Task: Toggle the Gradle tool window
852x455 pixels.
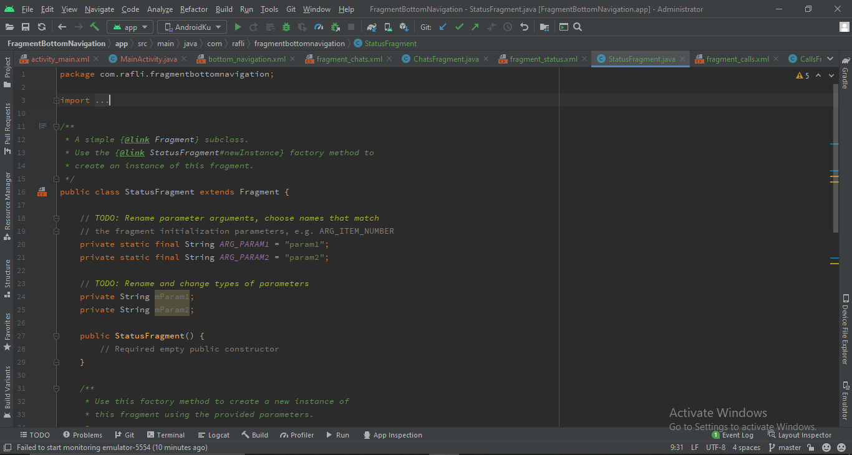Action: pos(845,74)
